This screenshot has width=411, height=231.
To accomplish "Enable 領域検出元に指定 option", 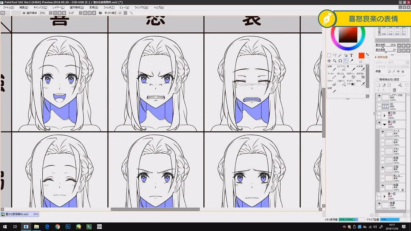I will pos(377,80).
